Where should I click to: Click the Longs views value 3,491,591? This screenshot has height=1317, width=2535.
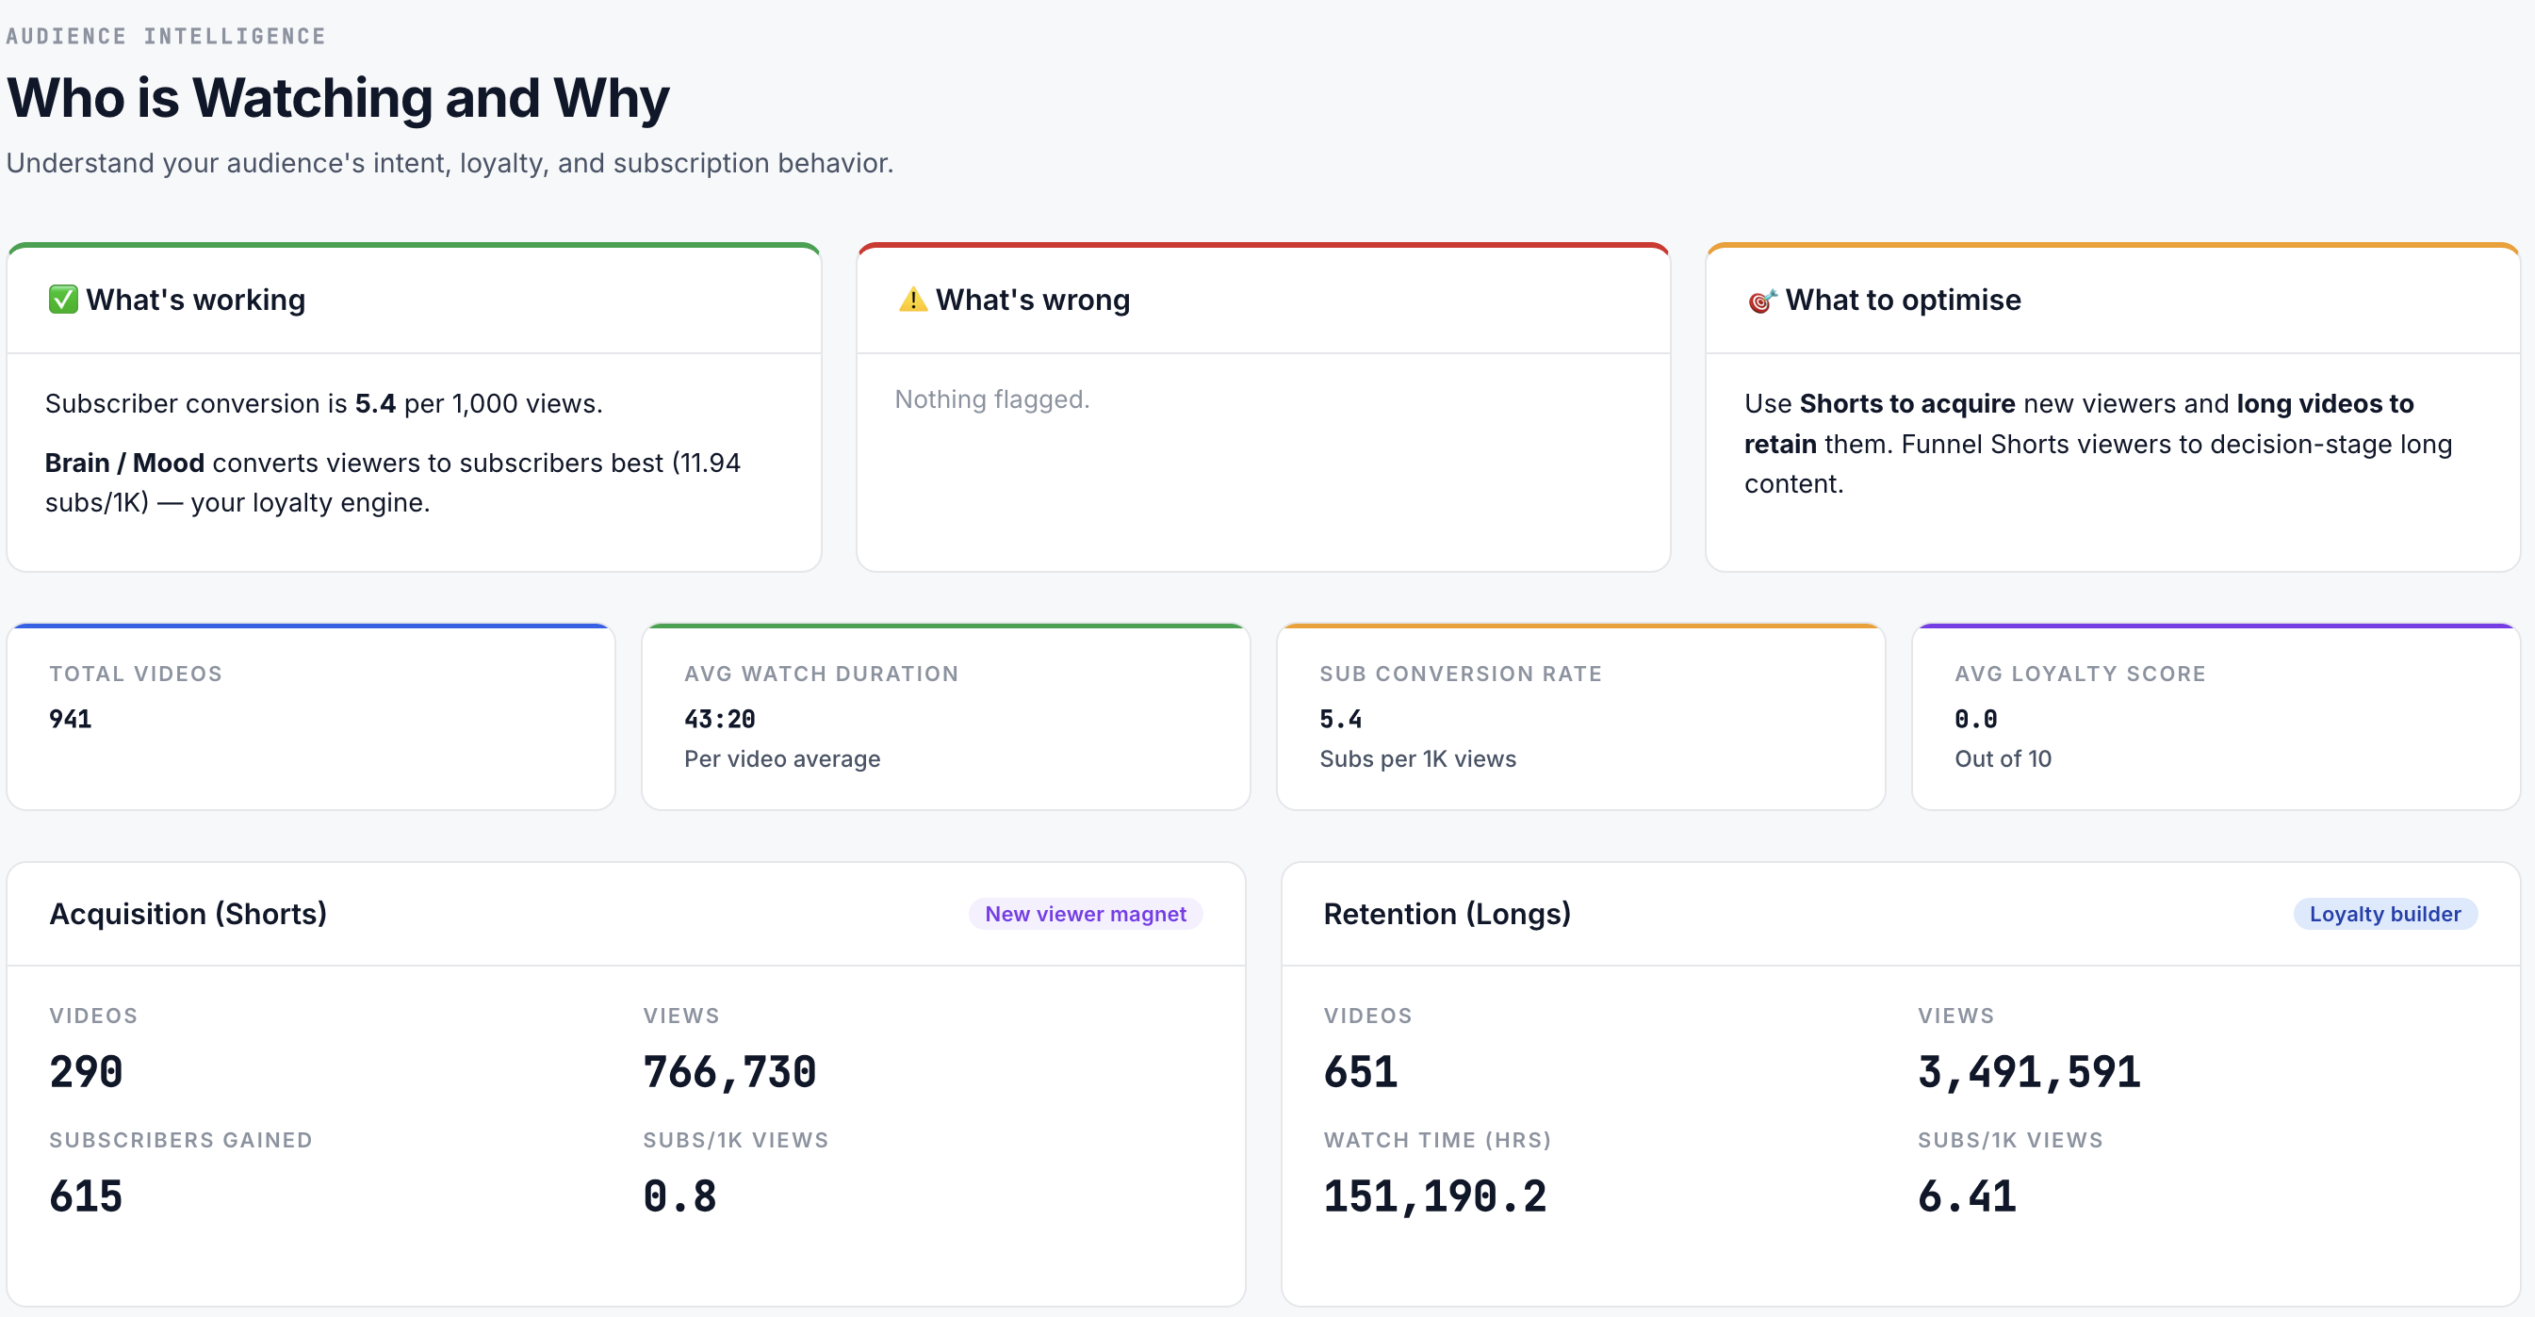[2029, 1072]
